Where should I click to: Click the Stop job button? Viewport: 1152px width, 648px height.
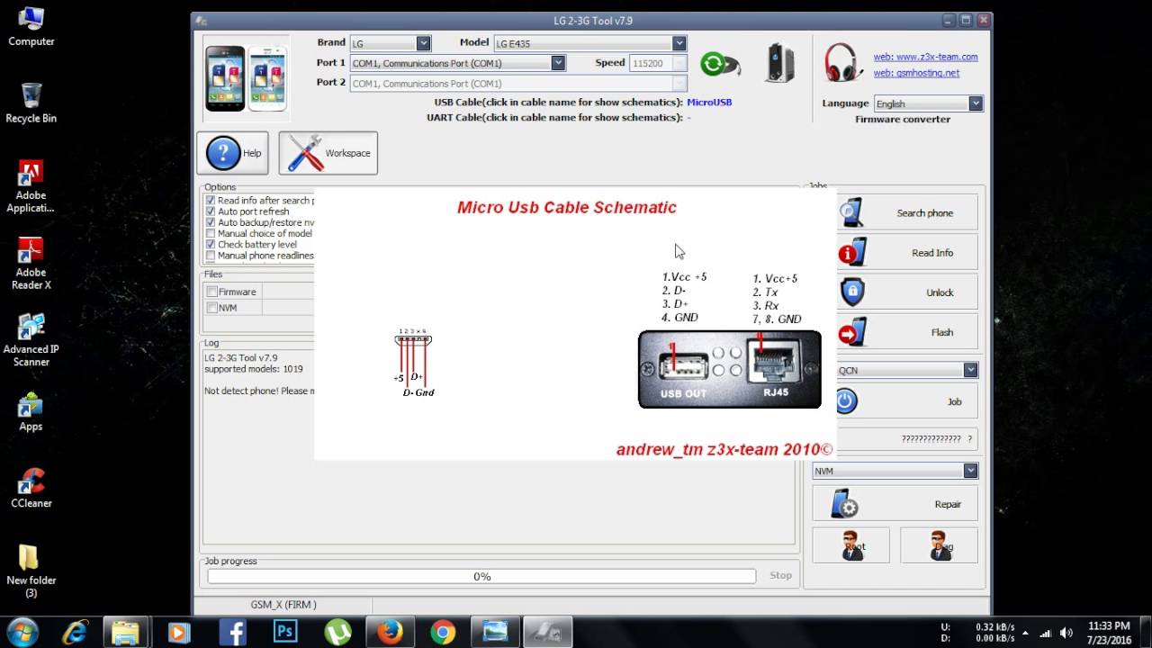coord(780,575)
